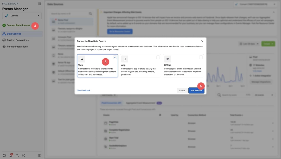Click the events search magnifier icon
This screenshot has width=281, height=159.
(219, 95)
